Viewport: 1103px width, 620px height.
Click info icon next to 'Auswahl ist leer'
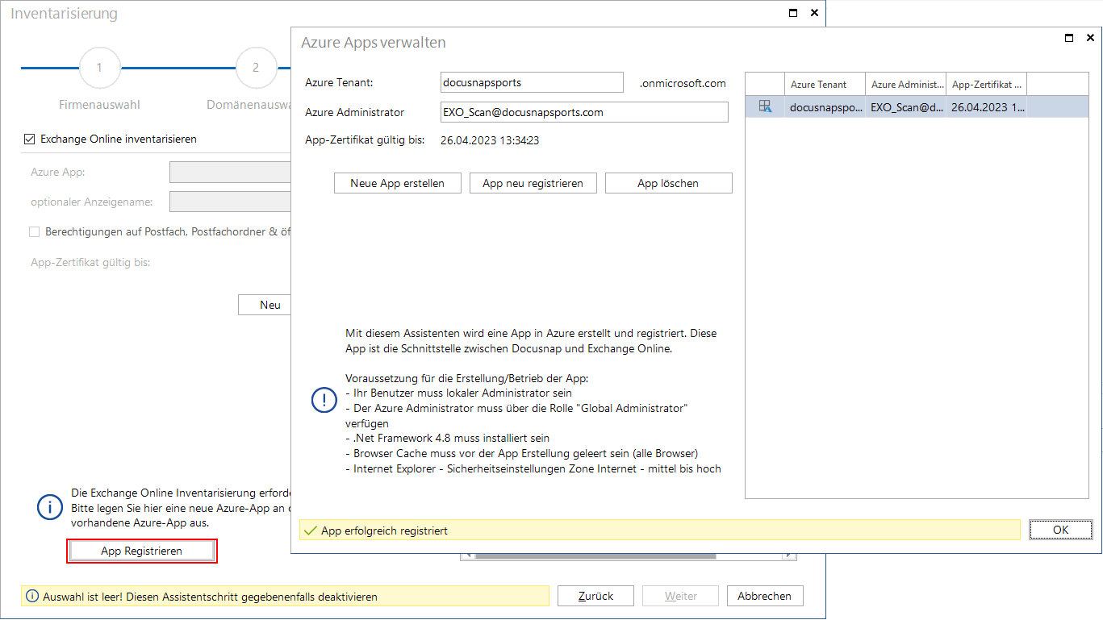pyautogui.click(x=32, y=597)
